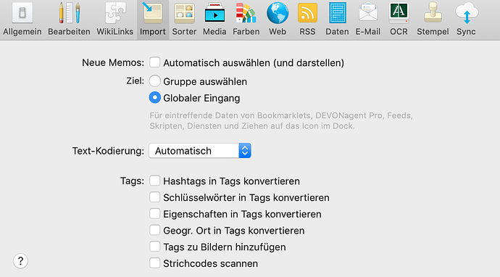Select the Gruppe auswählen radio option
This screenshot has height=277, width=500.
(154, 81)
